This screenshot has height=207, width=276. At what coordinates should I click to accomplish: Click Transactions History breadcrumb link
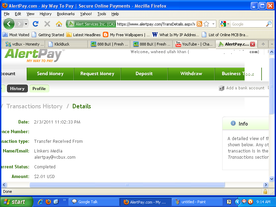click(x=34, y=106)
